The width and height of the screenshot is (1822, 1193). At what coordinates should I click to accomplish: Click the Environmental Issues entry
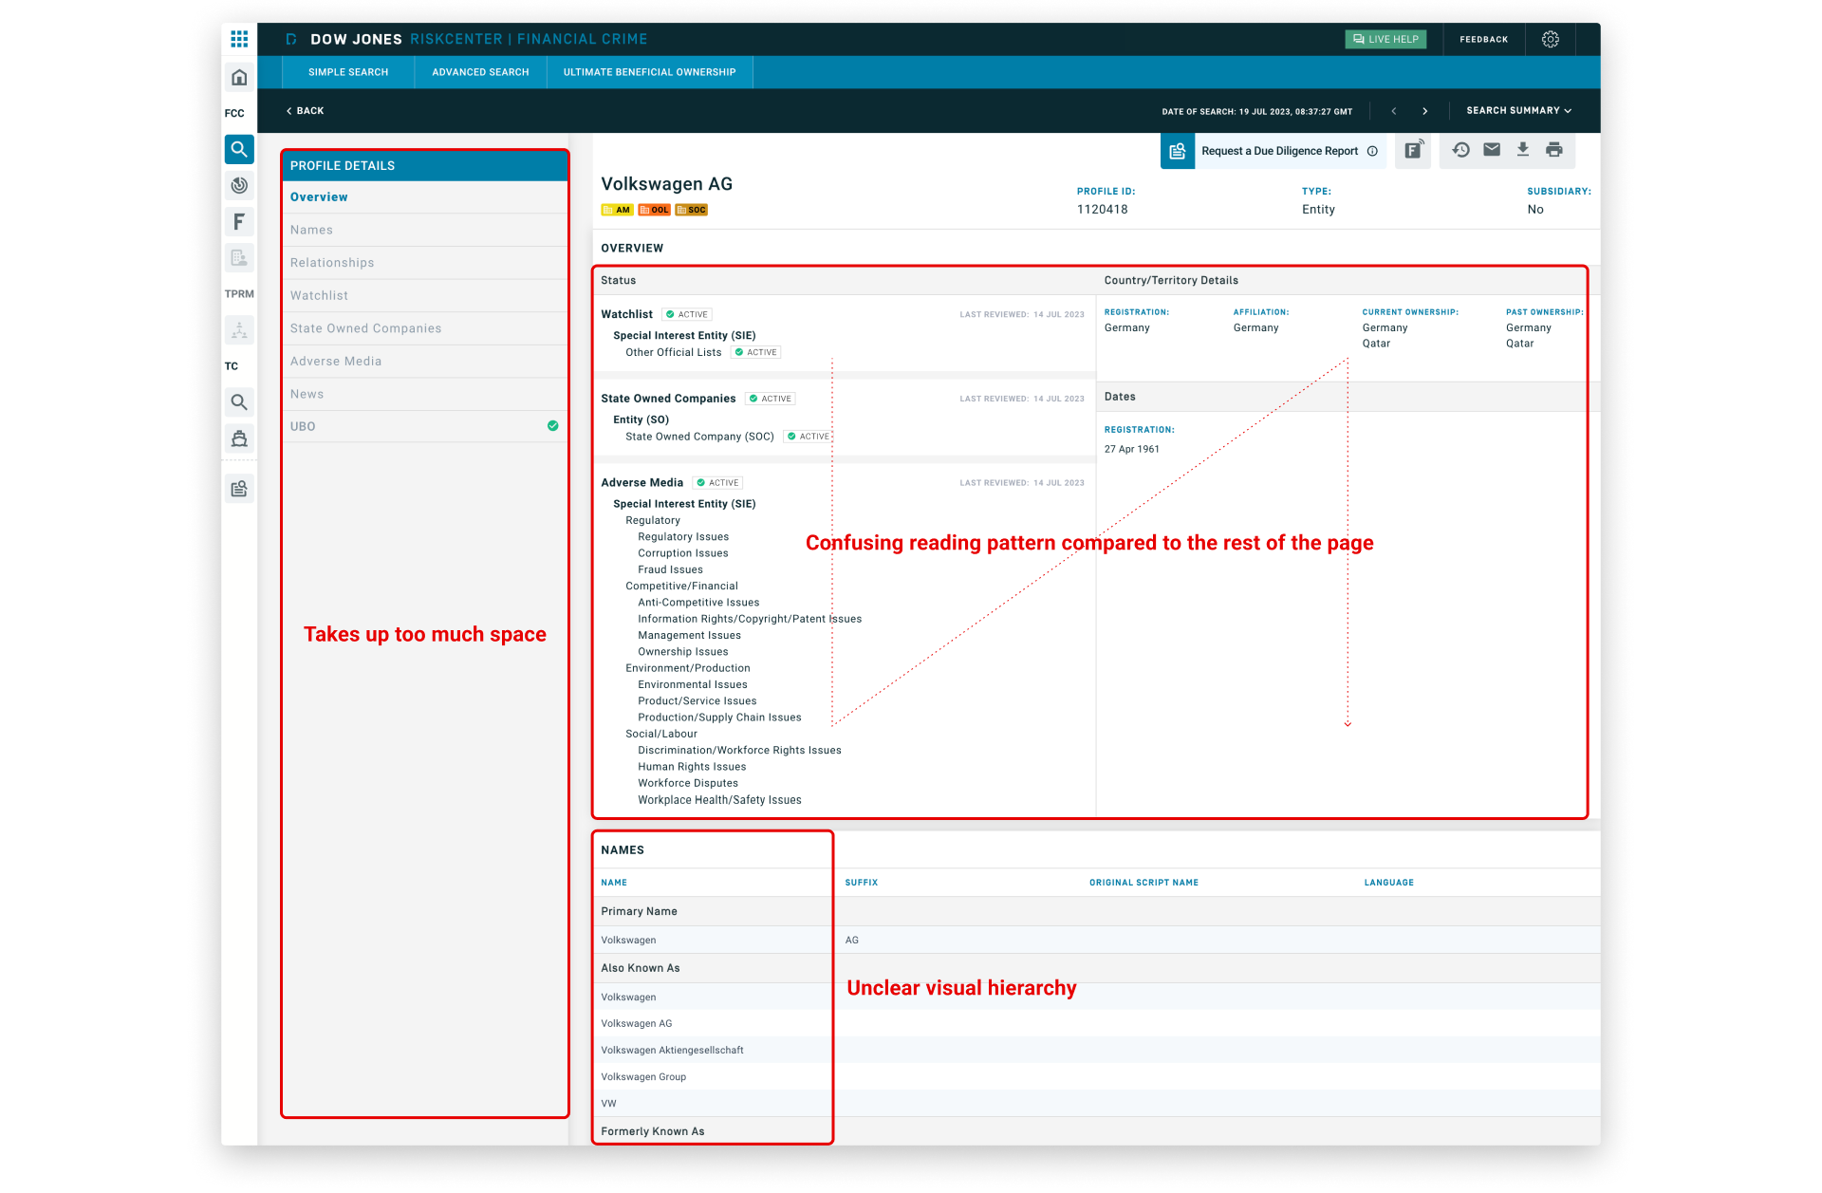[693, 685]
